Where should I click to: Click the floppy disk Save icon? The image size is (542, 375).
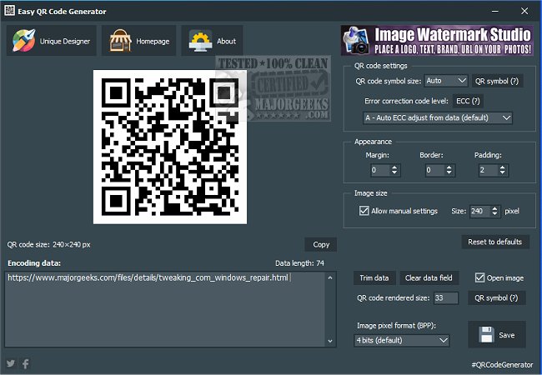point(486,335)
